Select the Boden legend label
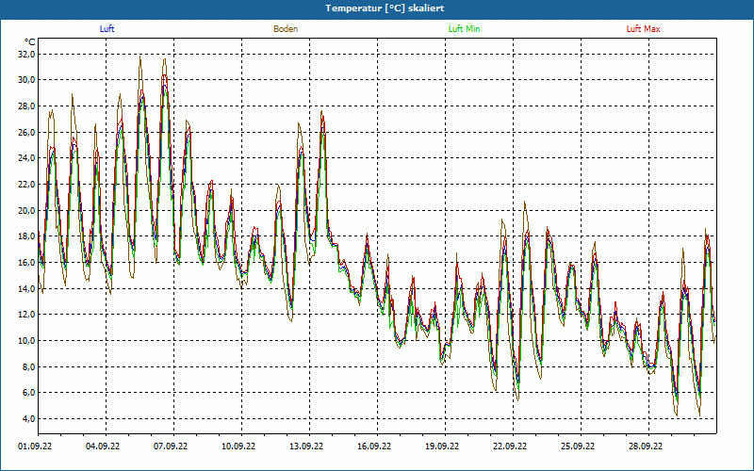Viewport: 754px width, 471px height. [286, 29]
